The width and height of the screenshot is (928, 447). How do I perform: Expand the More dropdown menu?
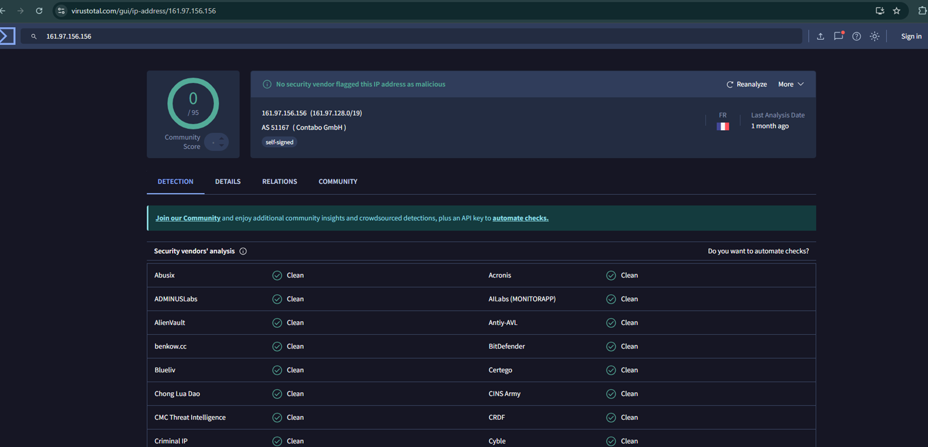[791, 84]
